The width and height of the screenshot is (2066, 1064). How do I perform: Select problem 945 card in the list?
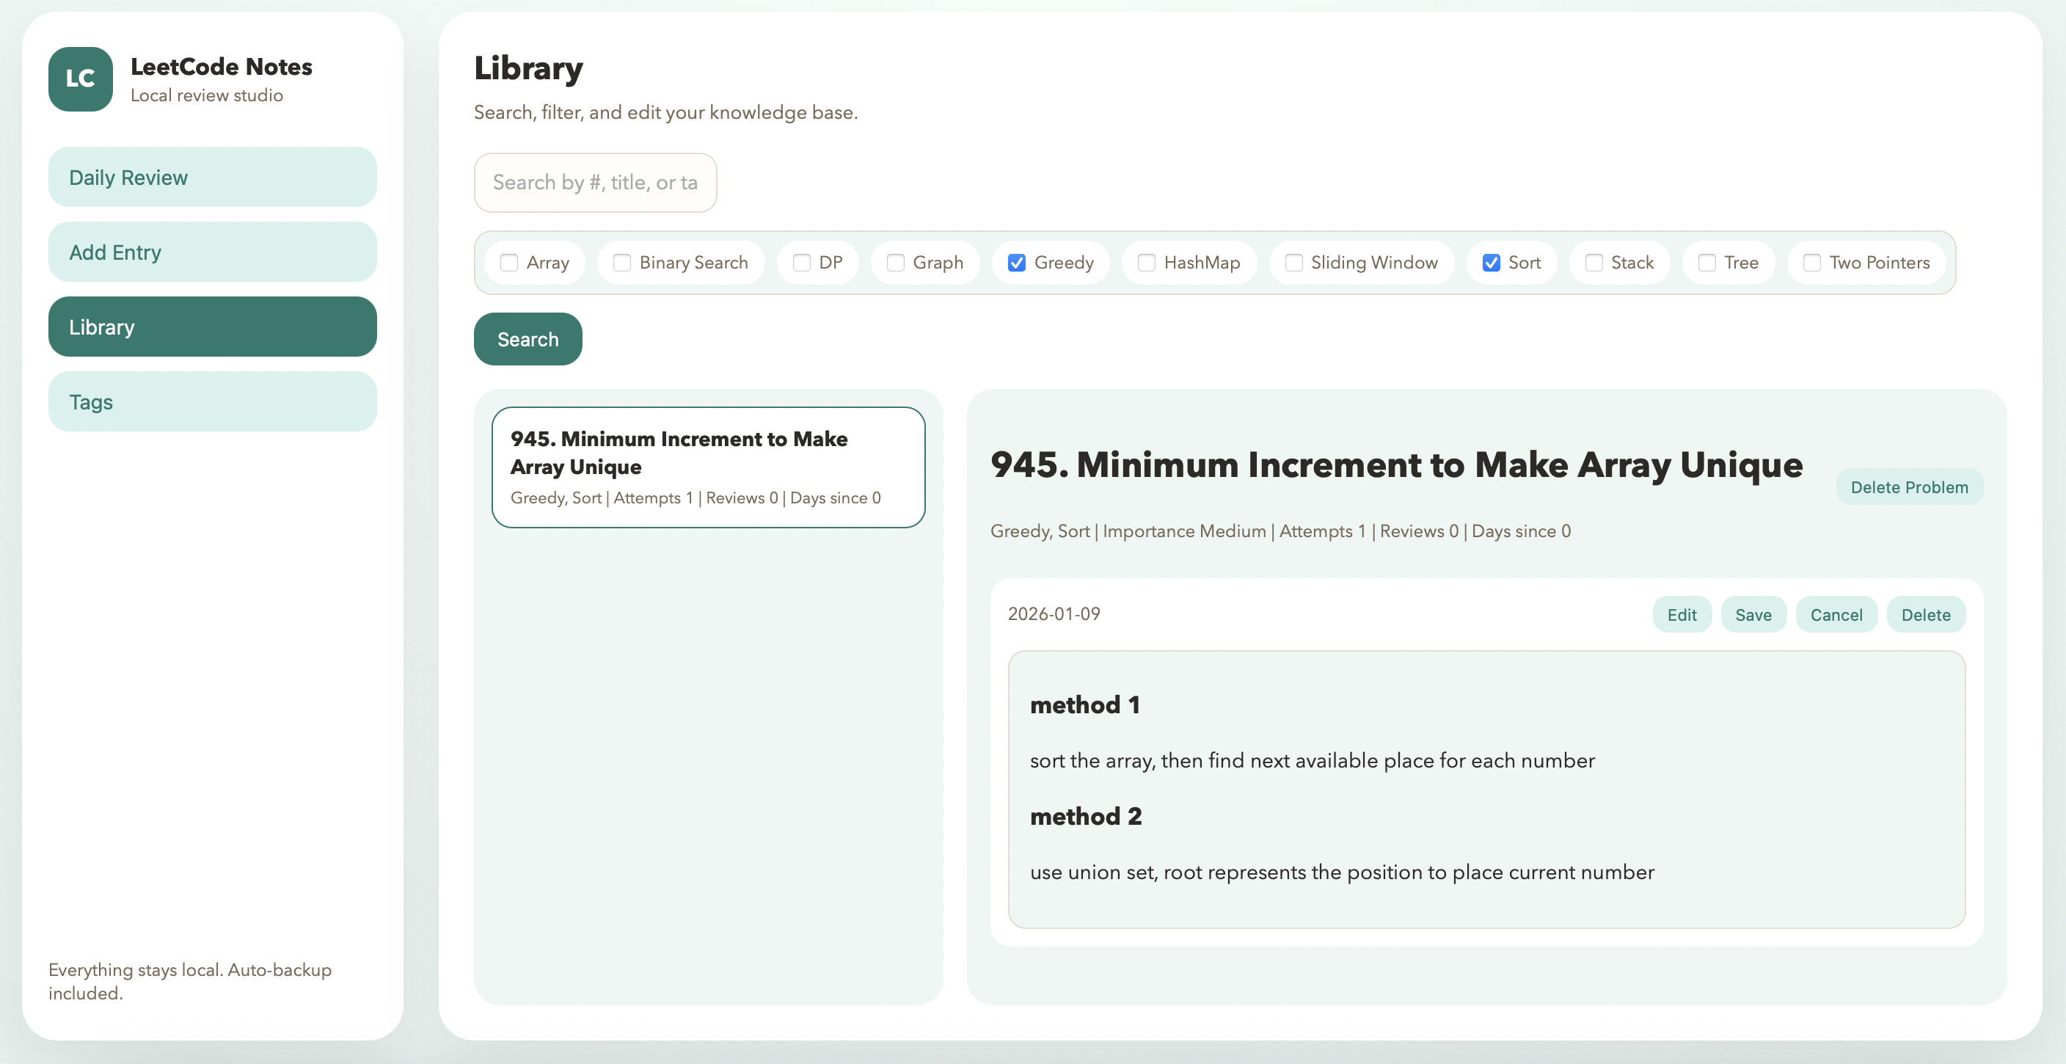coord(707,467)
